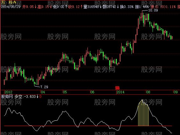Click the candlestick at the 7.29 low
The width and height of the screenshot is (180, 135).
click(x=34, y=83)
